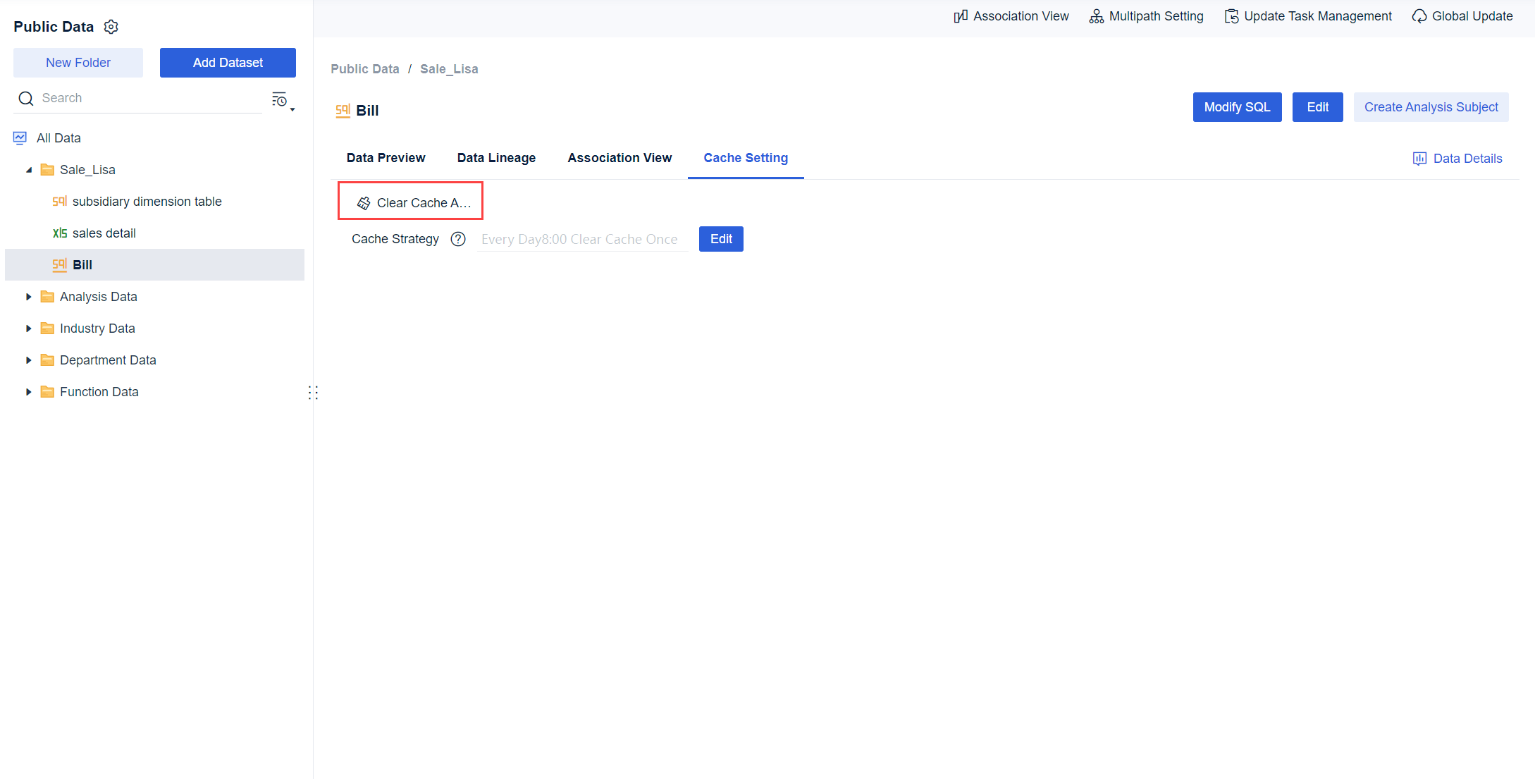The height and width of the screenshot is (779, 1535).
Task: Click the SQL icon next to Bill title
Action: [x=343, y=111]
